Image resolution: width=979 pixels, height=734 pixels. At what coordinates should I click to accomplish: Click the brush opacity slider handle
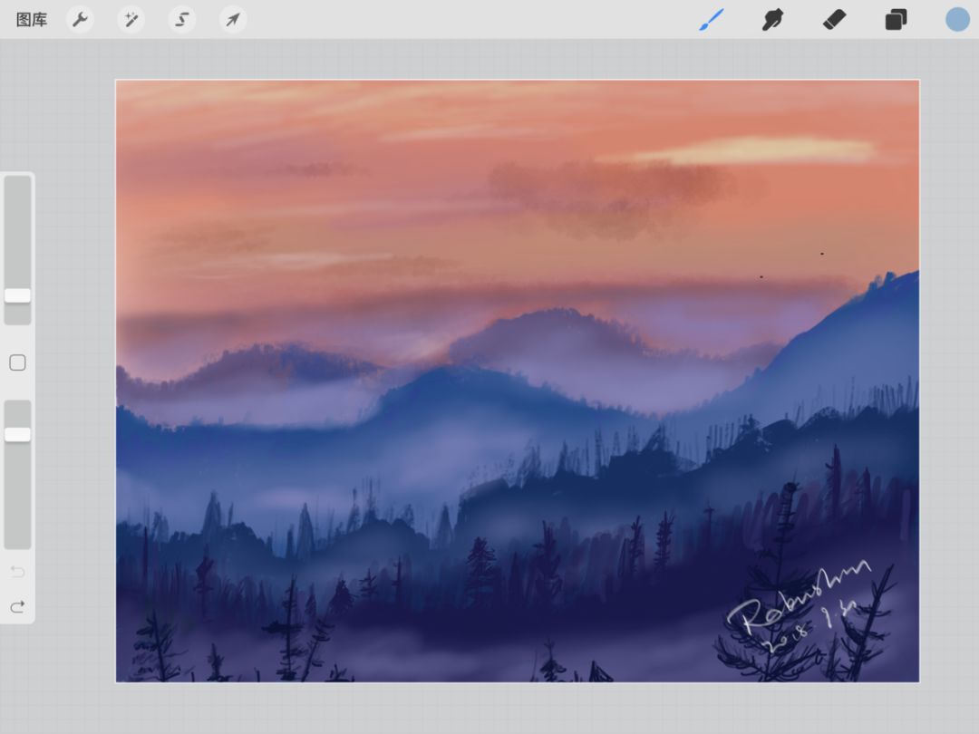point(17,434)
